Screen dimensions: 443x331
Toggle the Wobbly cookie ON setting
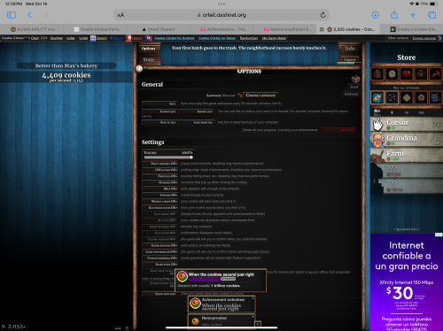(159, 202)
